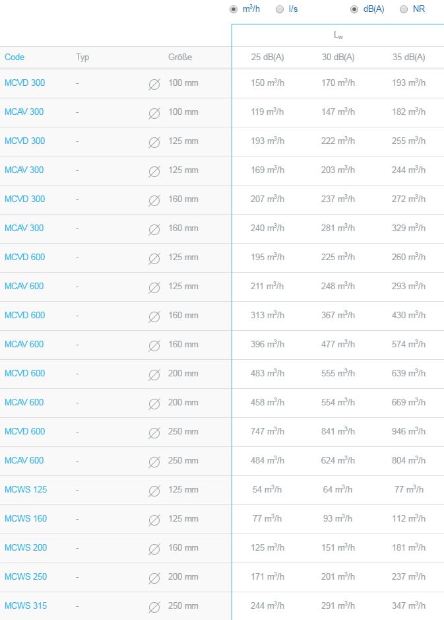Sort by the Code column header

pos(15,57)
